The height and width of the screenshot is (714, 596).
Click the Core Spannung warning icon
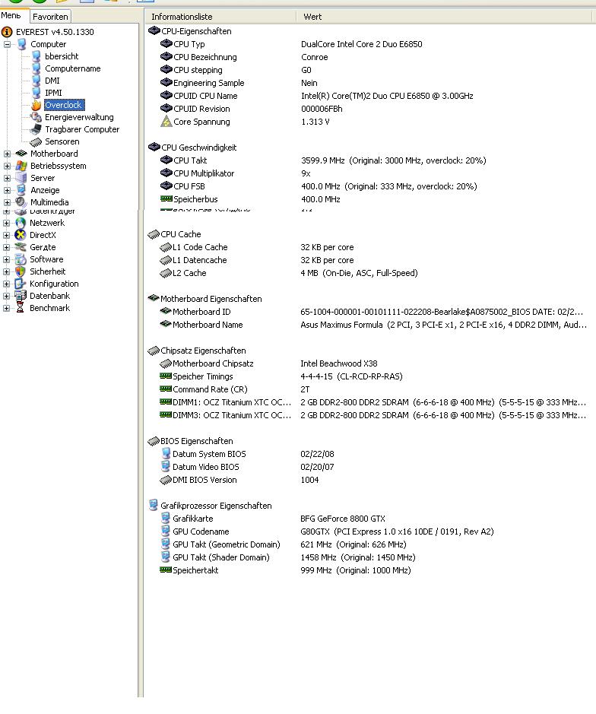pyautogui.click(x=166, y=122)
